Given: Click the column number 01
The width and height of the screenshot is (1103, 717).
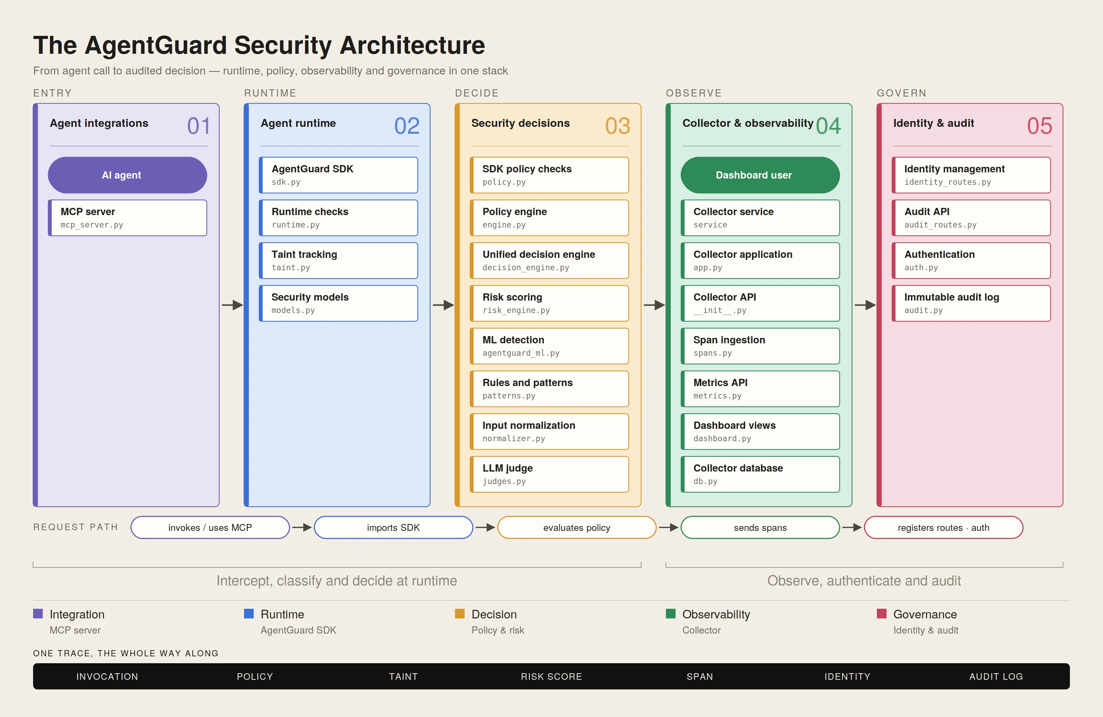Looking at the screenshot, I should [x=199, y=126].
